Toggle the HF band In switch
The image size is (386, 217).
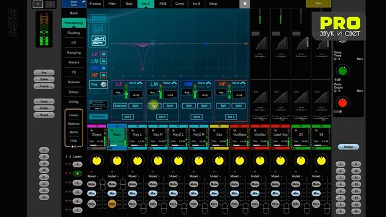[x=104, y=75]
